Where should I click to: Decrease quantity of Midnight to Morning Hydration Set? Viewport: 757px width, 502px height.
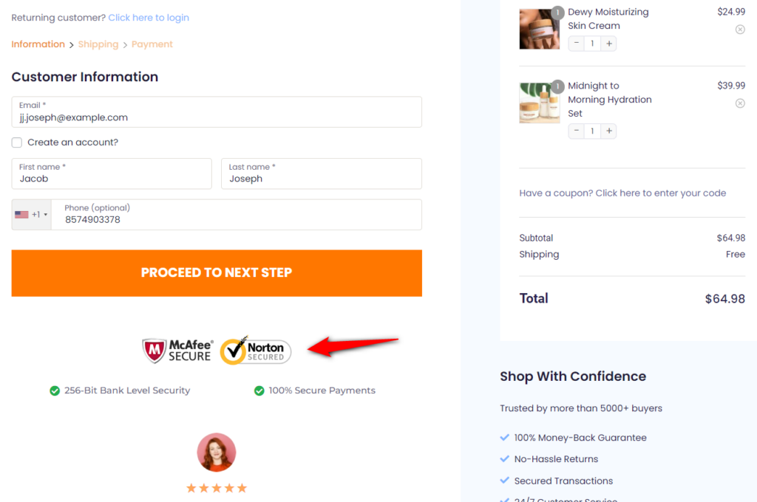tap(576, 131)
